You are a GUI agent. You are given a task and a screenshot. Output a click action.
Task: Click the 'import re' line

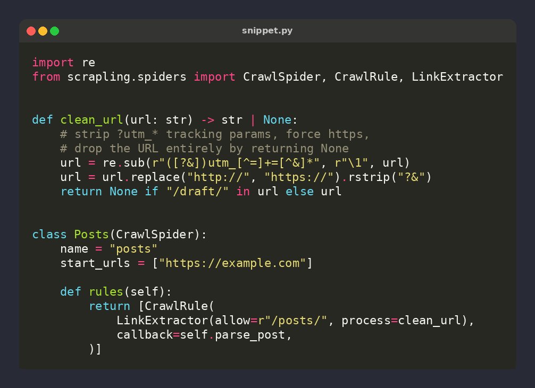click(64, 63)
